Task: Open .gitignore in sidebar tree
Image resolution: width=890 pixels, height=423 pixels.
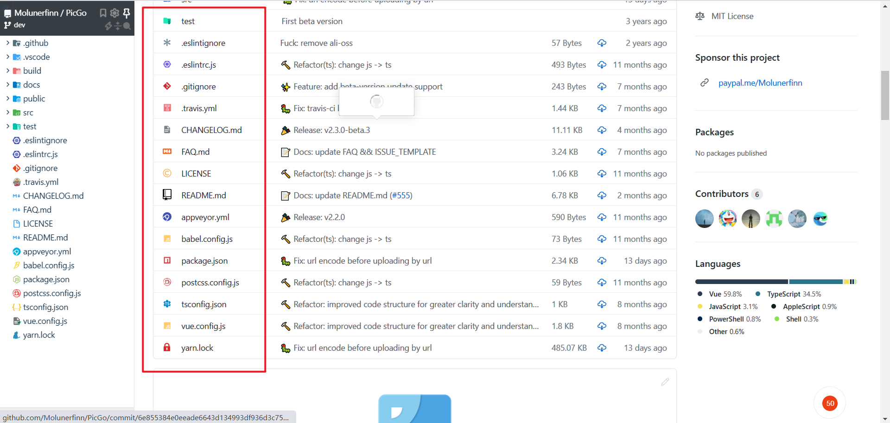Action: pyautogui.click(x=40, y=168)
